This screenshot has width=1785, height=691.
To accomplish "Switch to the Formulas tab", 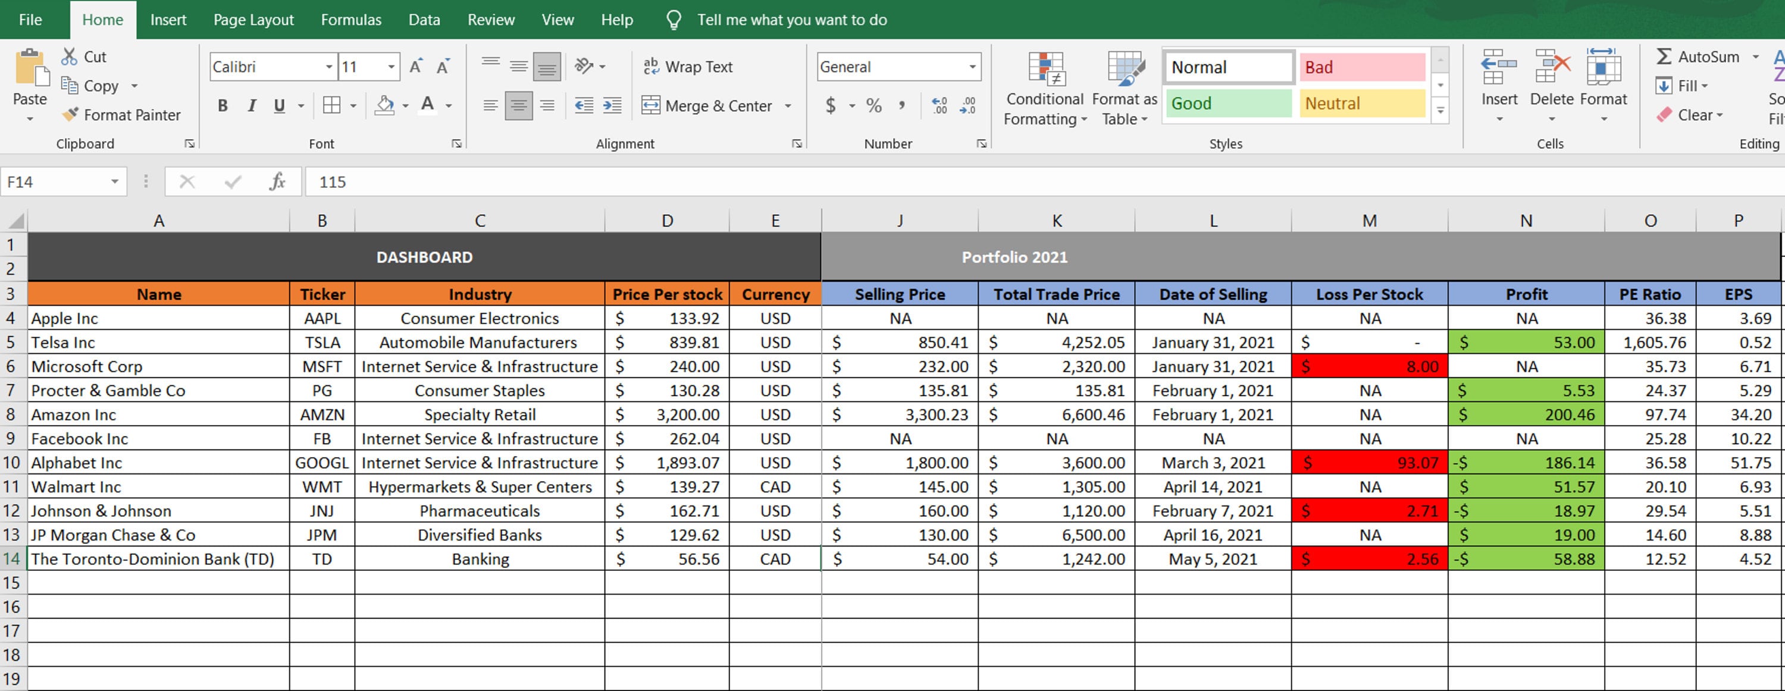I will (x=351, y=20).
